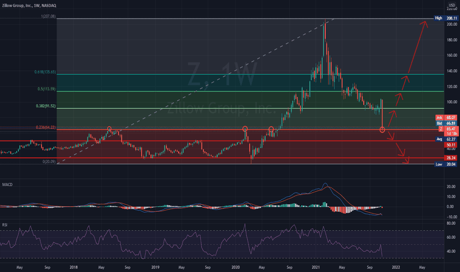Image resolution: width=460 pixels, height=272 pixels.
Task: Select Fibonacci label 0(20.09)
Action: 49,161
